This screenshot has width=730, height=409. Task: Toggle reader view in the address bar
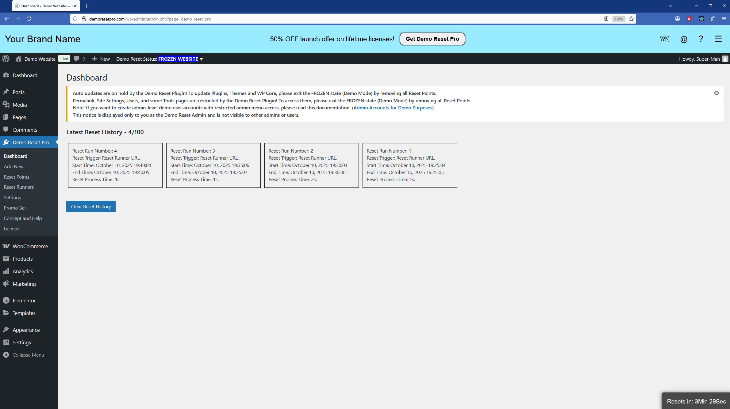tap(606, 19)
